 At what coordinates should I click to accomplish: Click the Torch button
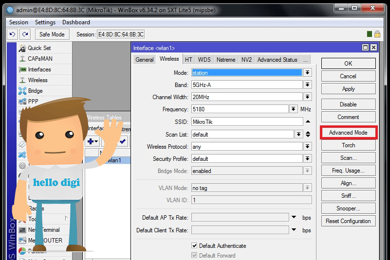click(x=348, y=145)
